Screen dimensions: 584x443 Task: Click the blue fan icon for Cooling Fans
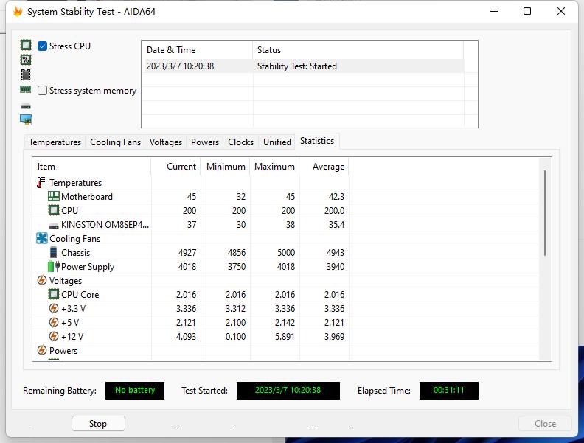pyautogui.click(x=41, y=239)
